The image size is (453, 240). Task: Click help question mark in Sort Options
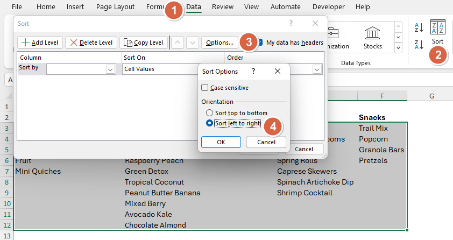tap(253, 71)
